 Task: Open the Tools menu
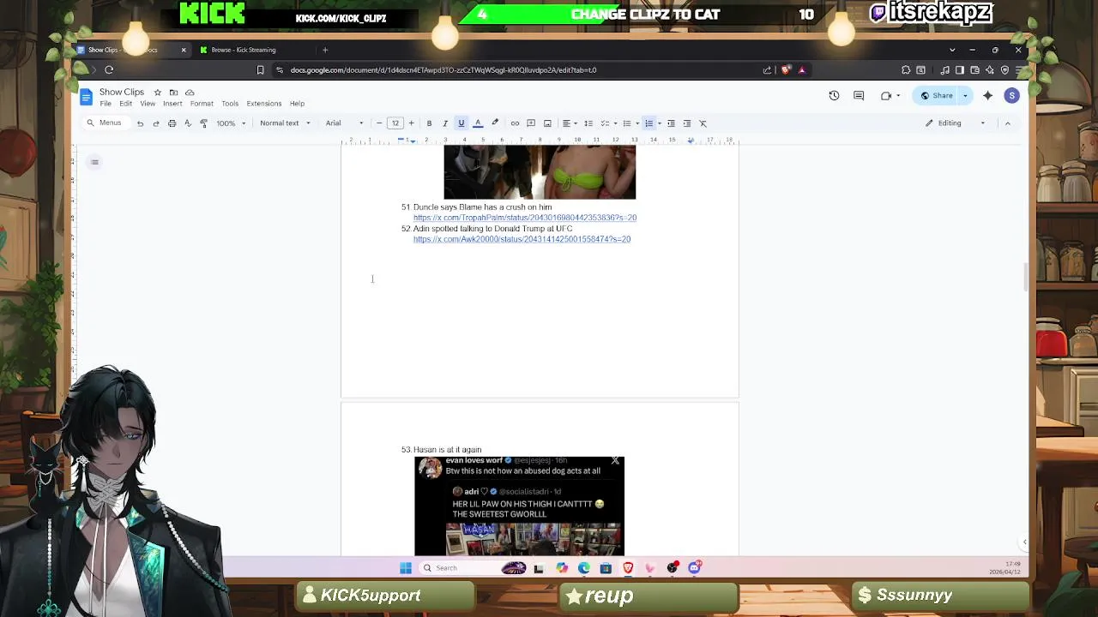[x=230, y=104]
